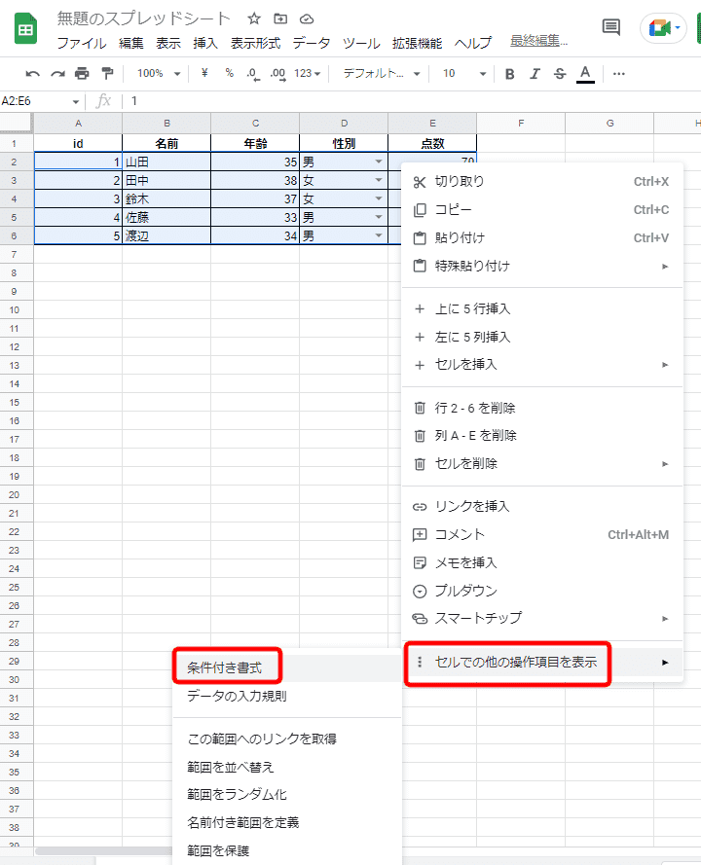Open the ヘルプ menu
Screen dimensions: 701x865
[x=472, y=43]
